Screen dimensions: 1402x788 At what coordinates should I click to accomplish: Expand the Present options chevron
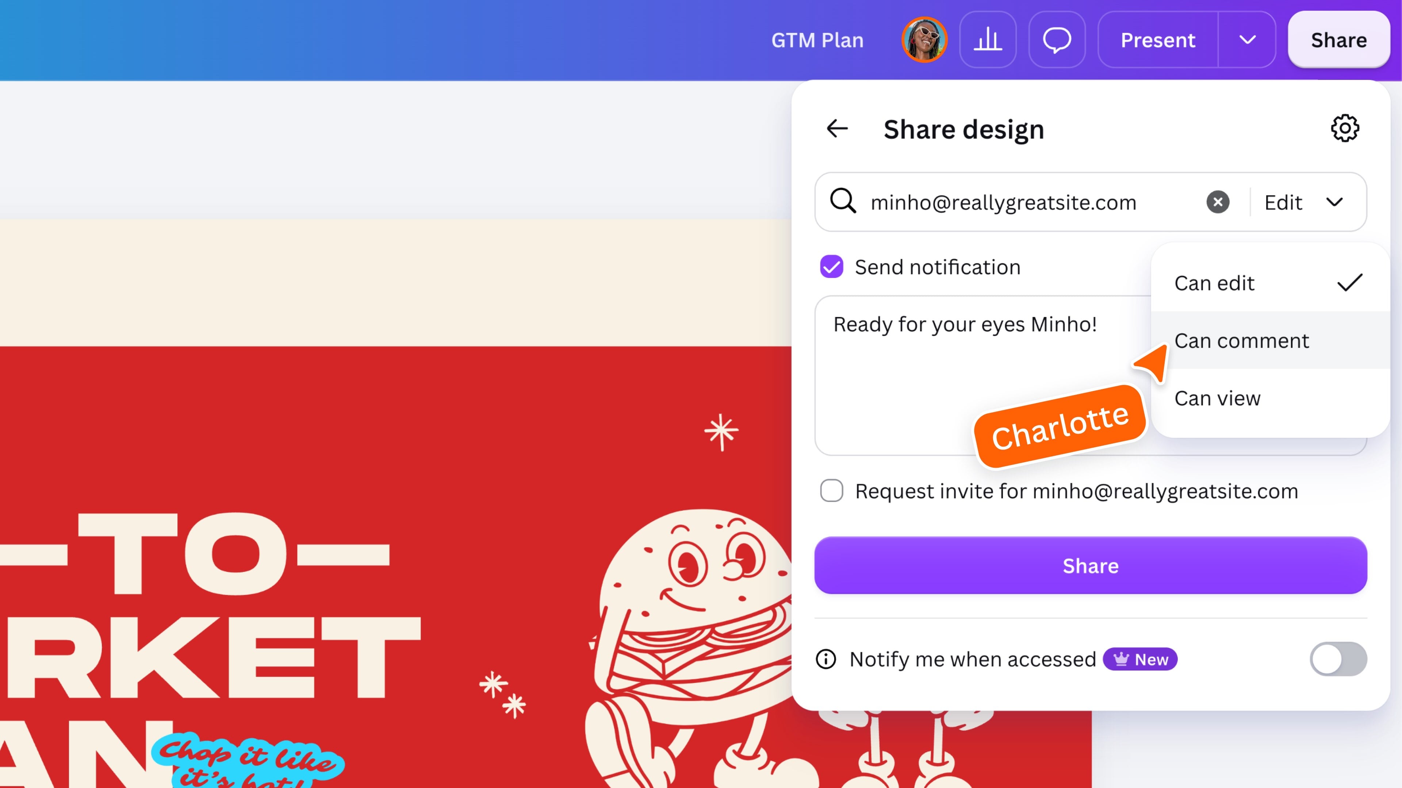[x=1248, y=40]
